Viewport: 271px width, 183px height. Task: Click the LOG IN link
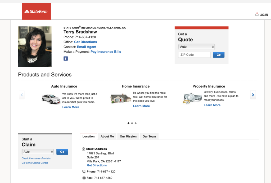point(264,15)
